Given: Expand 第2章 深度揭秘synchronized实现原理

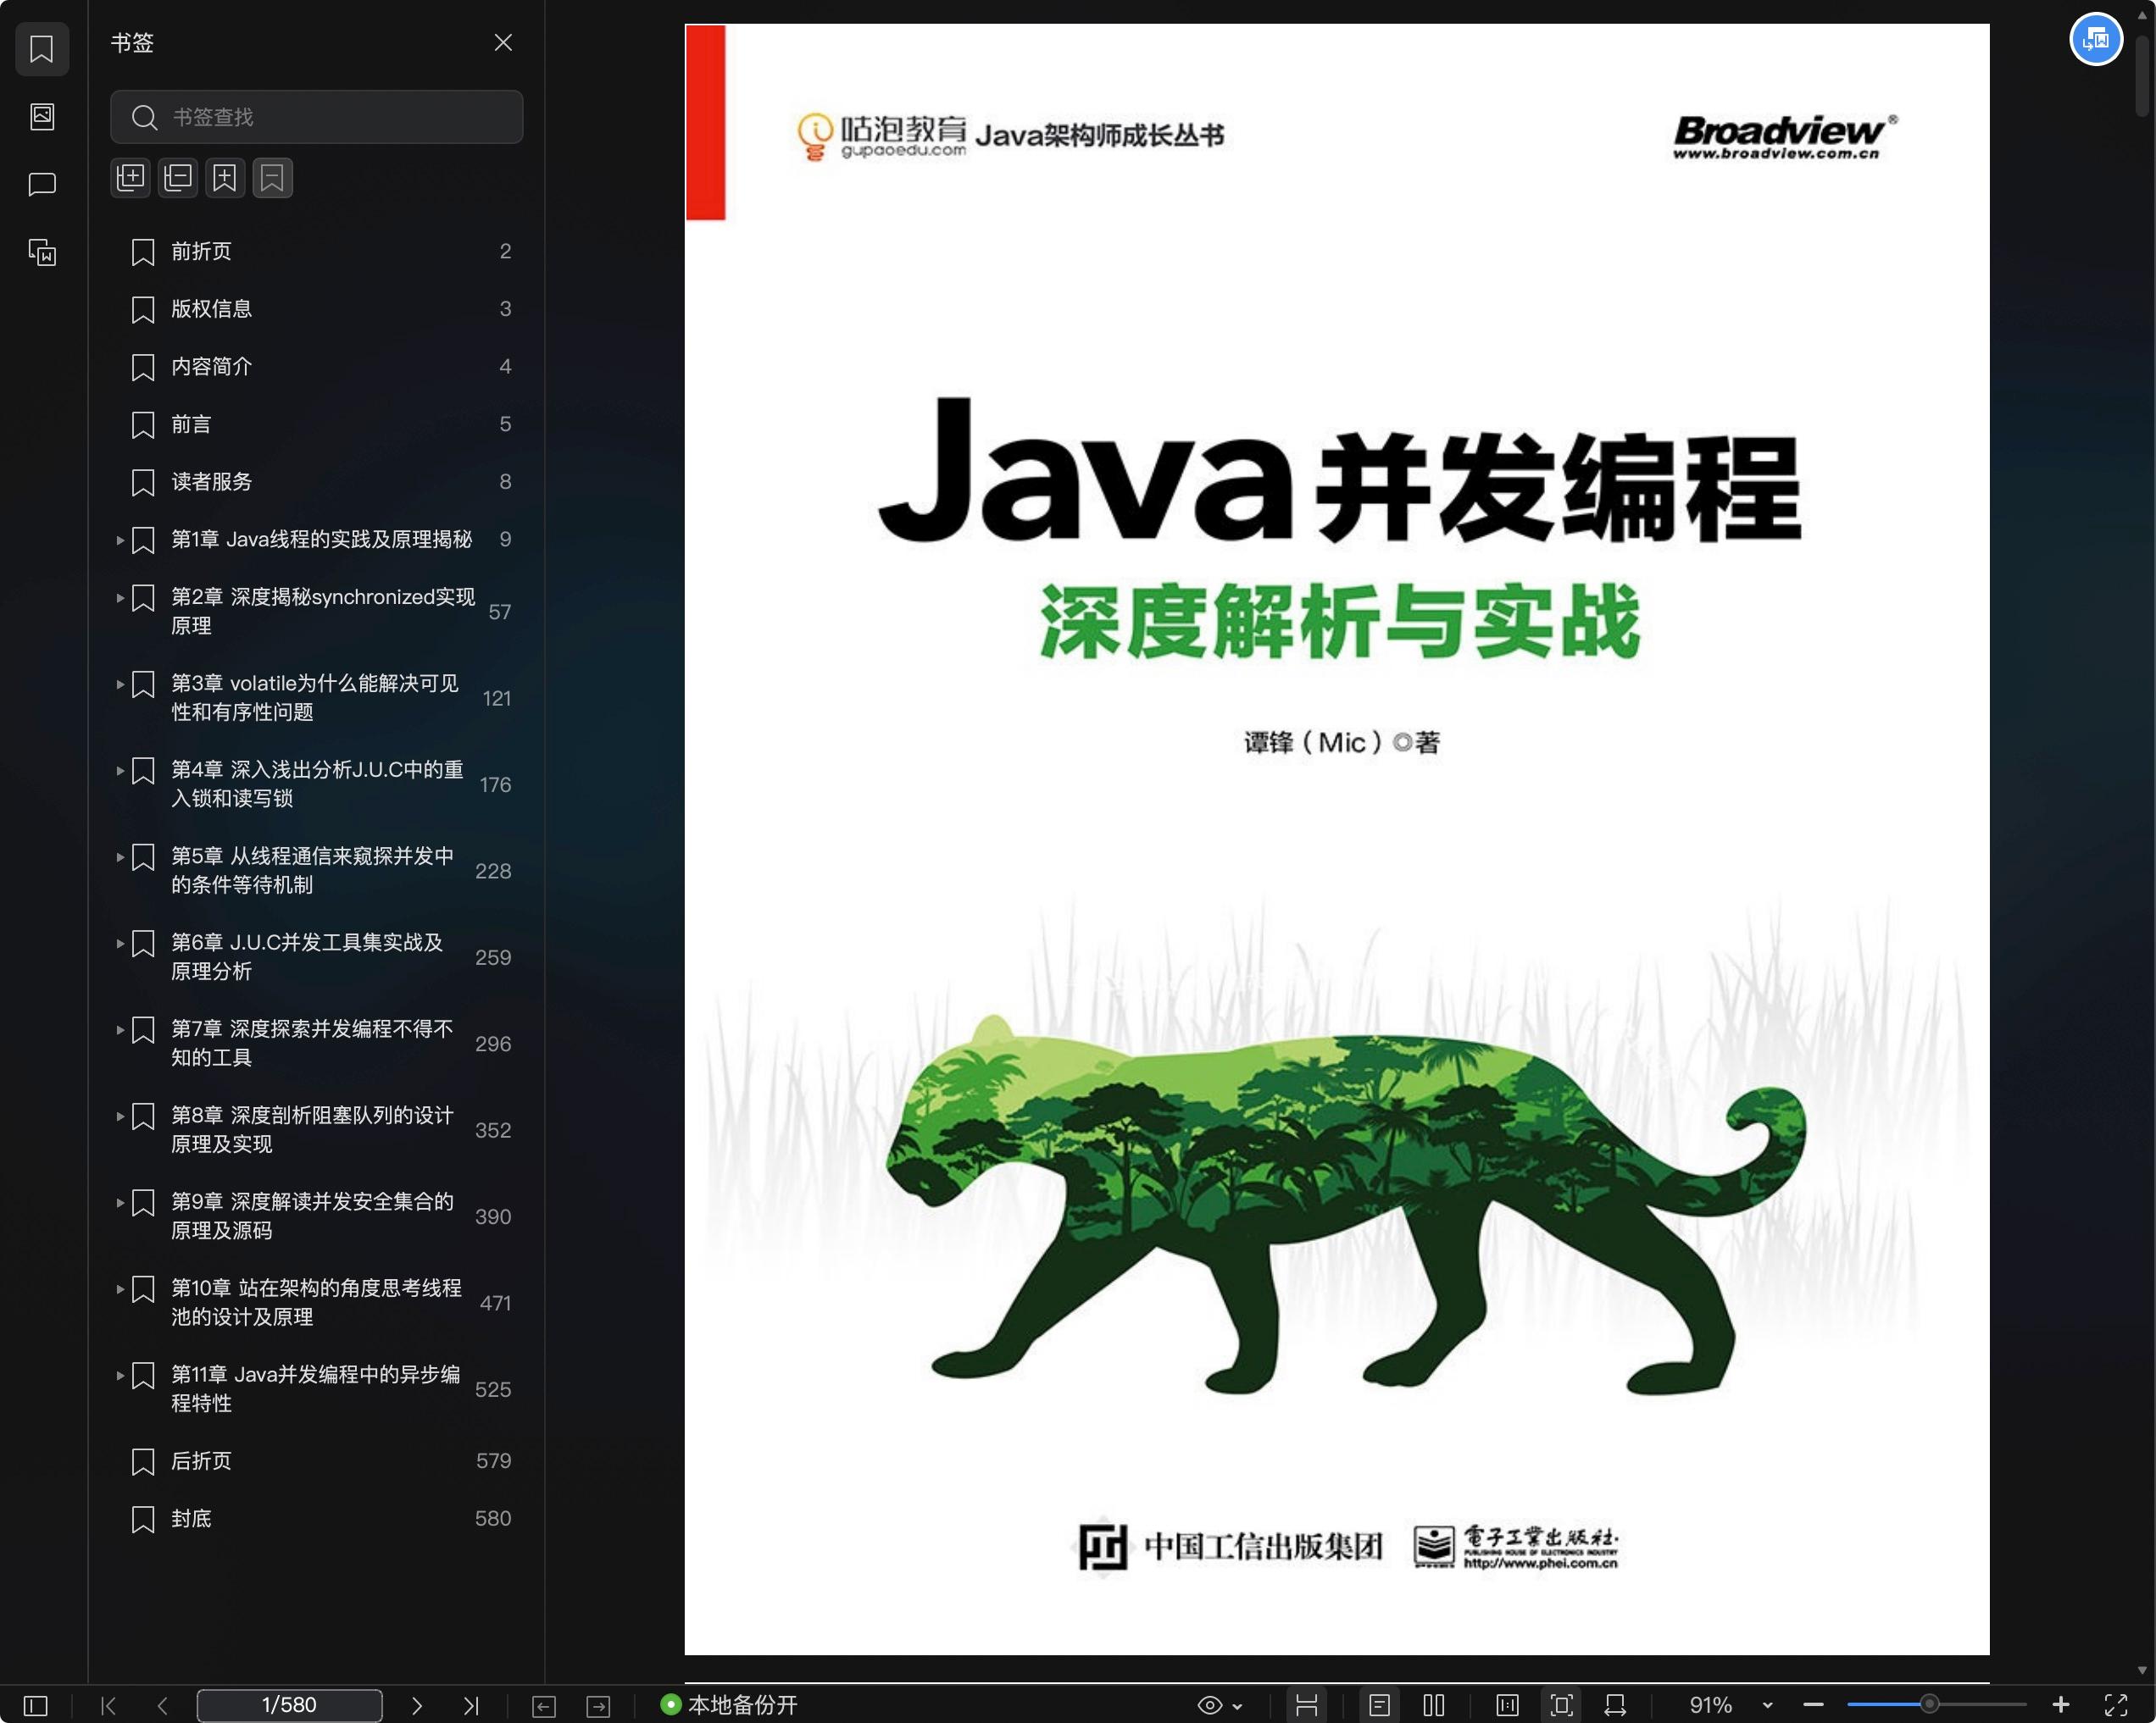Looking at the screenshot, I should [x=120, y=598].
